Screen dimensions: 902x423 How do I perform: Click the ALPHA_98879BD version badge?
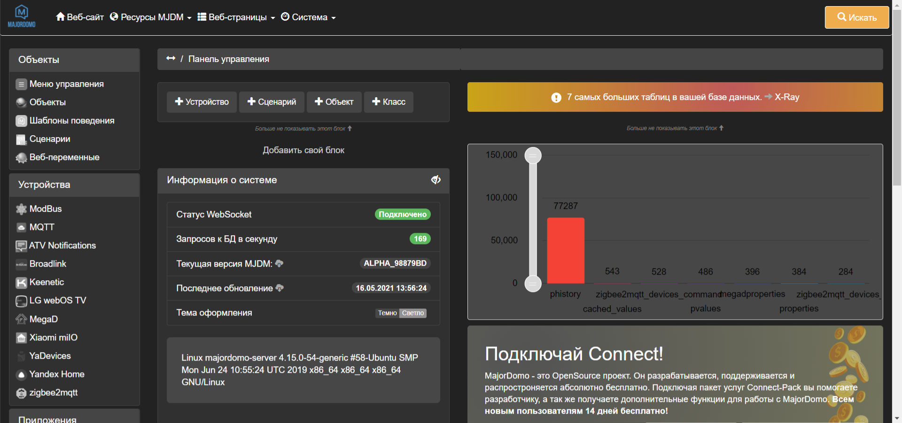click(395, 263)
